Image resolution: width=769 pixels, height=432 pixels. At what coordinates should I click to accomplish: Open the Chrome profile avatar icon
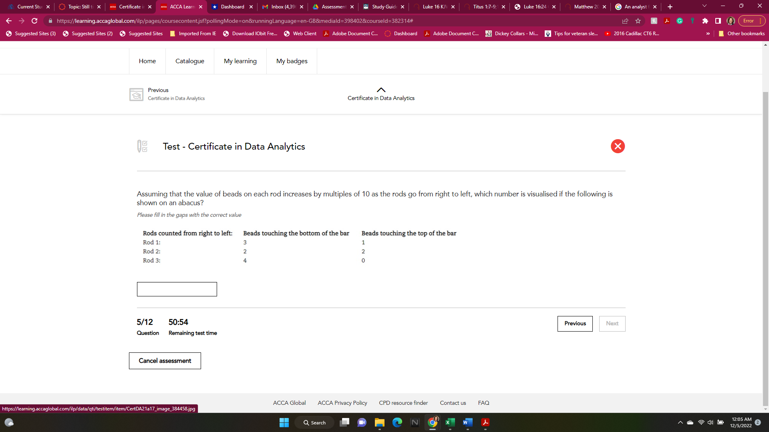click(731, 21)
